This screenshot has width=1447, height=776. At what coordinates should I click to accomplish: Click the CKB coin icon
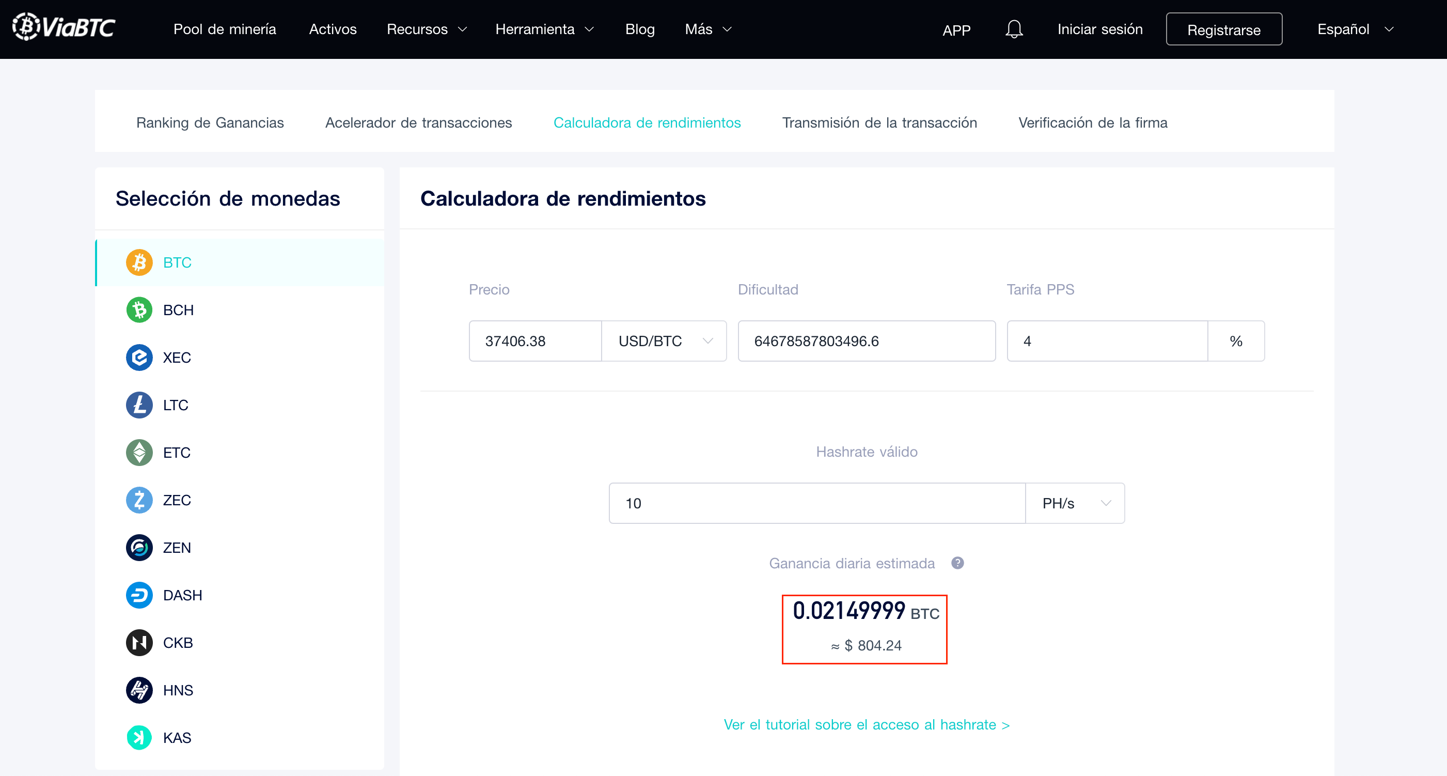click(139, 642)
